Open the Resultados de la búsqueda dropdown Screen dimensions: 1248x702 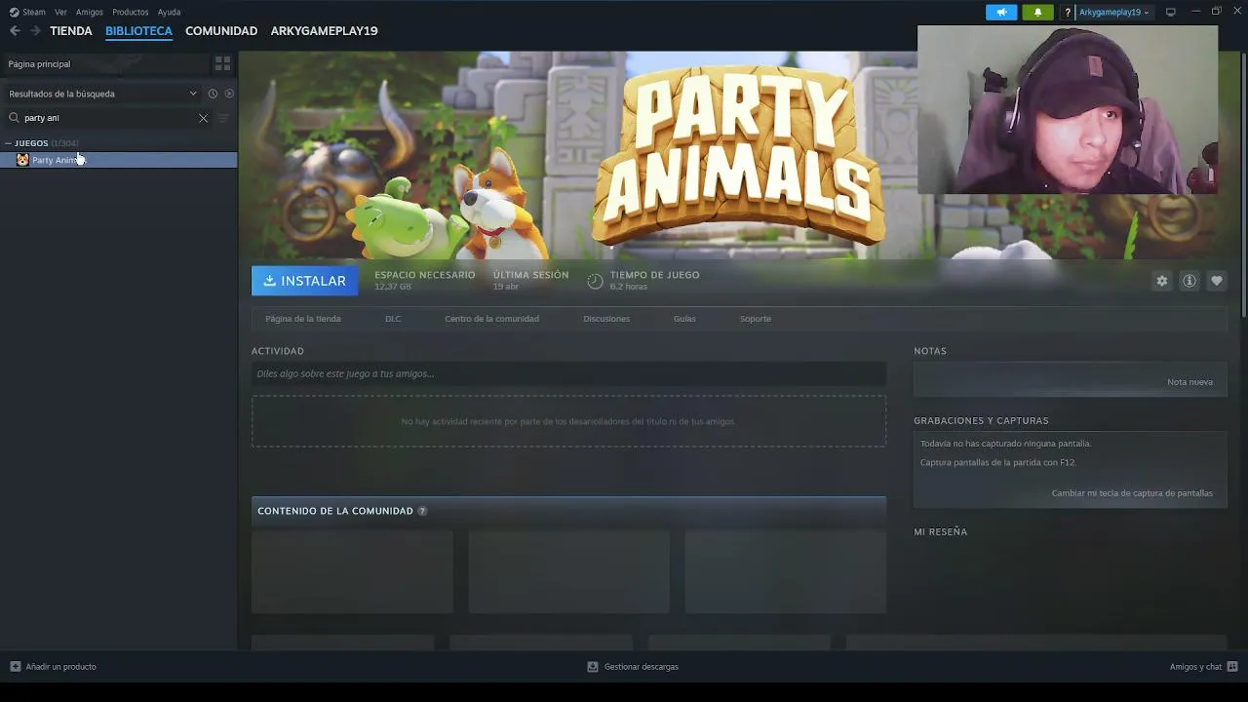tap(102, 94)
